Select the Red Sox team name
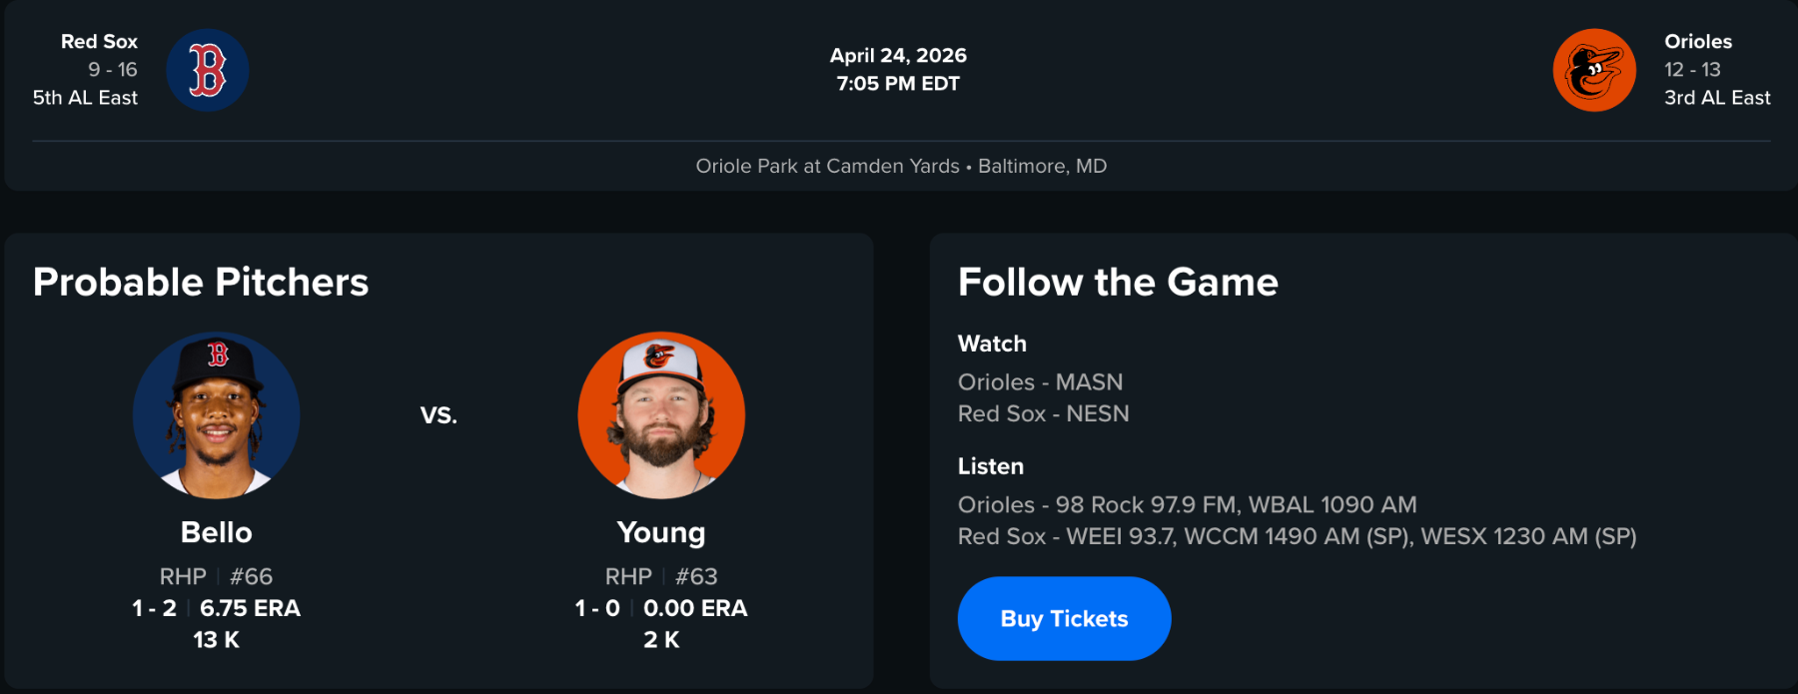 (99, 42)
